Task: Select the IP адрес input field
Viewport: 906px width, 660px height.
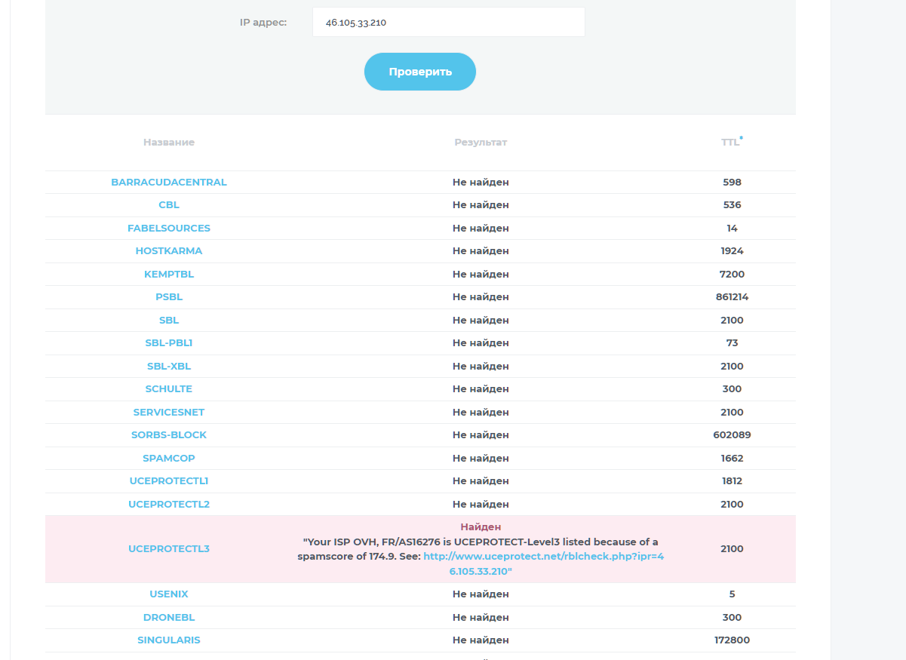Action: click(x=448, y=22)
